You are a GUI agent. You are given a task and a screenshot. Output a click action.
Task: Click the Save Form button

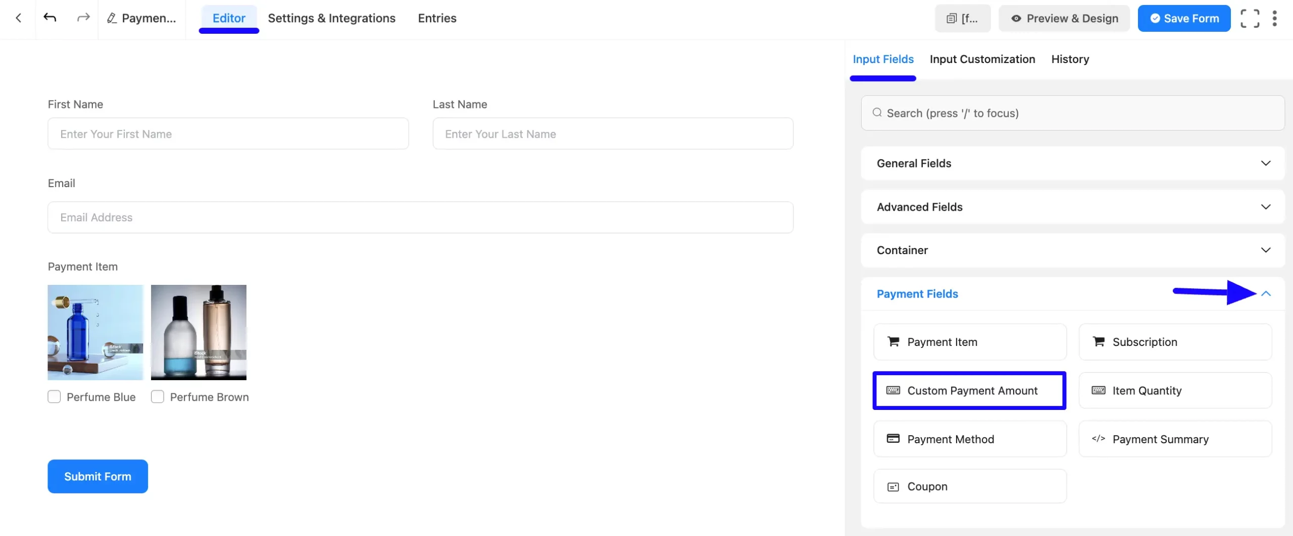click(1184, 18)
